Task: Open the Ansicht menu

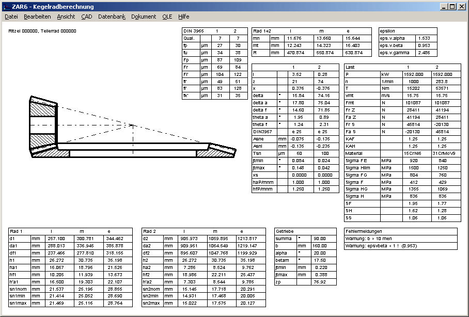Action: click(x=66, y=17)
